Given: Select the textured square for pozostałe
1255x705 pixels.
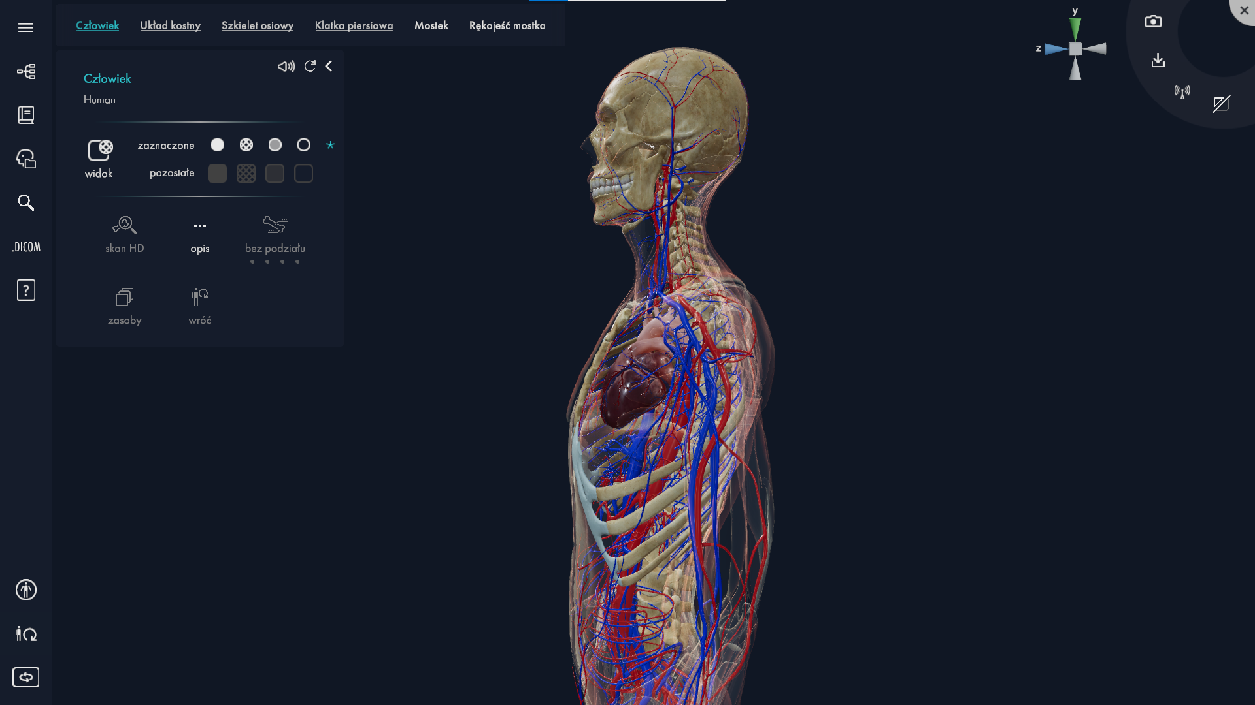Looking at the screenshot, I should pos(246,174).
